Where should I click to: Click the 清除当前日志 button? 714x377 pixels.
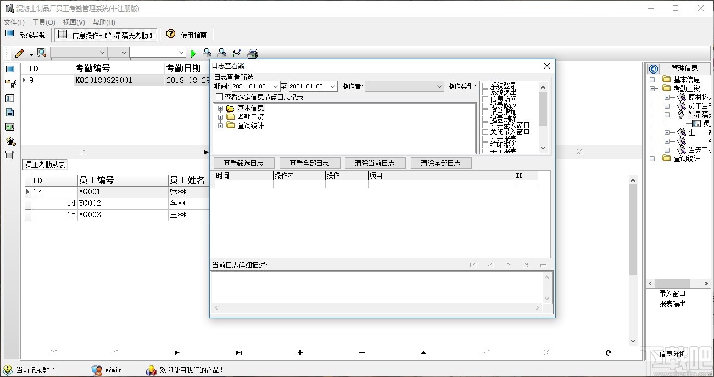[x=375, y=163]
